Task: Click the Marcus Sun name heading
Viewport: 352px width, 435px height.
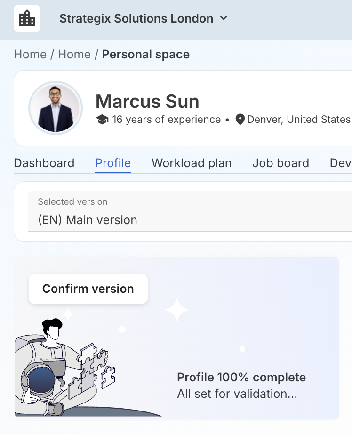Action: pyautogui.click(x=147, y=101)
